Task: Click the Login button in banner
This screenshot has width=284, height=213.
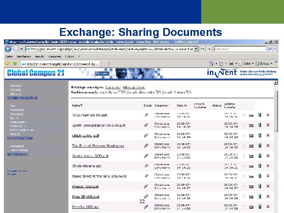Action: click(102, 73)
